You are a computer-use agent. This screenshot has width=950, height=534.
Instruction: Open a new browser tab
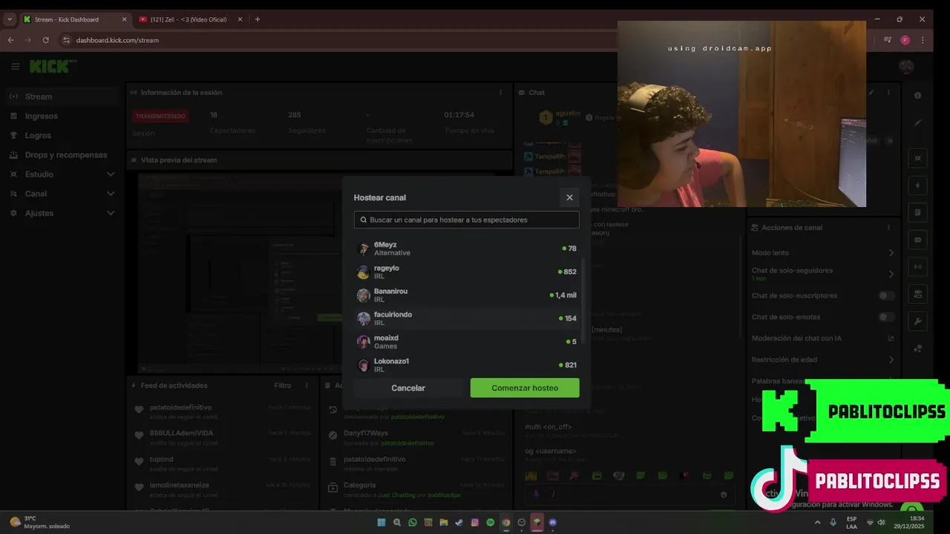tap(258, 19)
